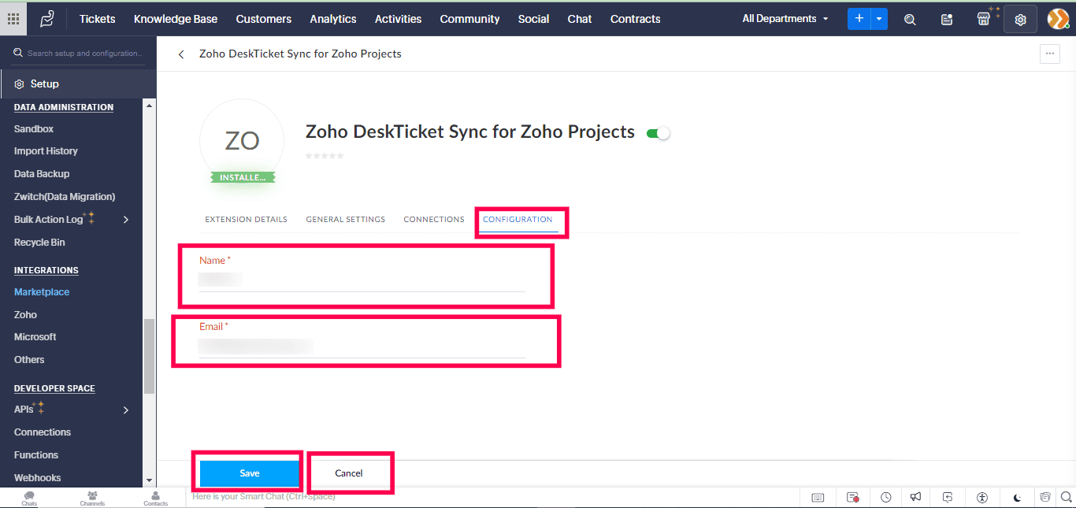Open Channels in the bottom bar

(92, 498)
